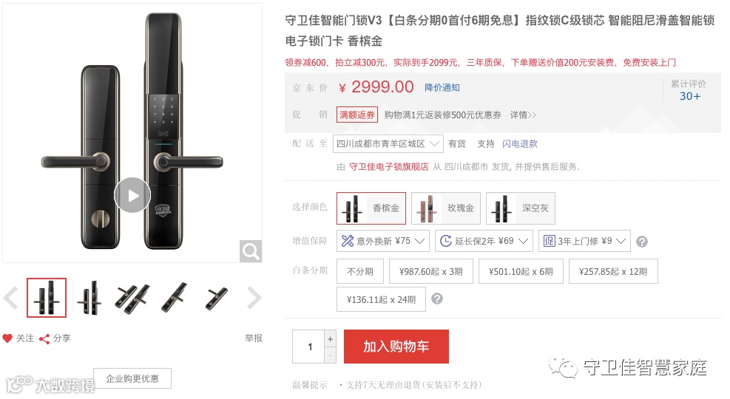730x399 pixels.
Task: Increase quantity with plus button
Action: 330,339
